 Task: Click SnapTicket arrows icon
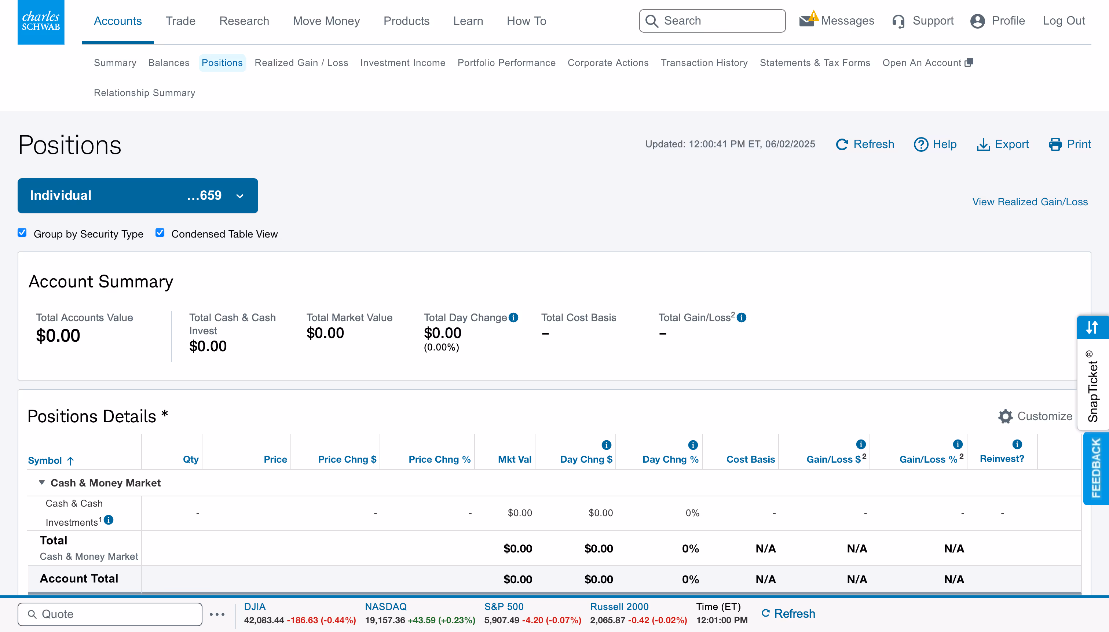tap(1092, 327)
